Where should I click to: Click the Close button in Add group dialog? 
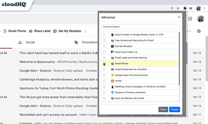[163, 109]
